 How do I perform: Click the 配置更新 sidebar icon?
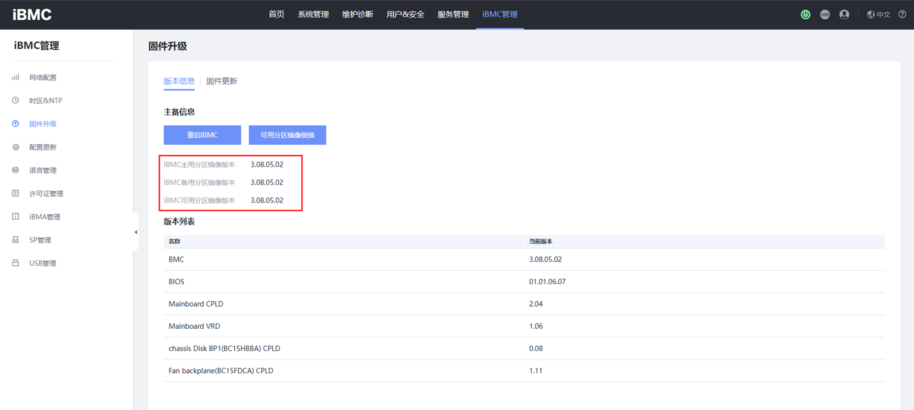(15, 147)
